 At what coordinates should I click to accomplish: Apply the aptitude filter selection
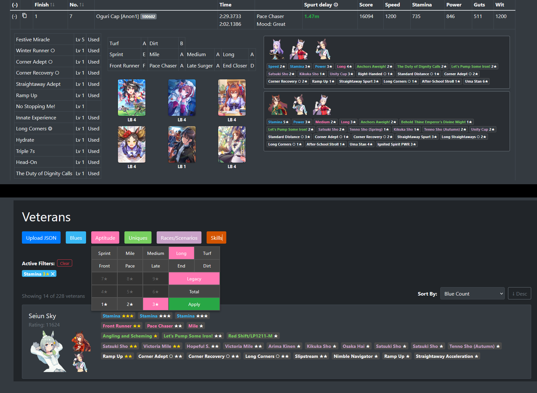coord(194,304)
